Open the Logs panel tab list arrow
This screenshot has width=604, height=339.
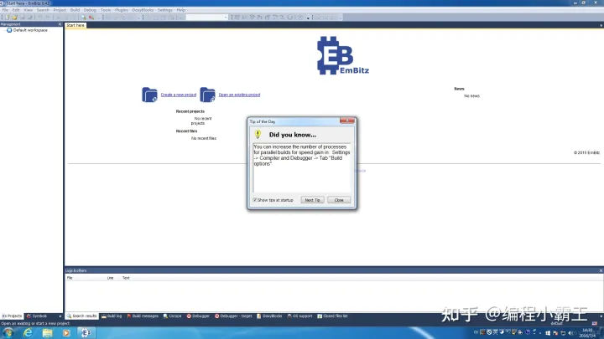(601, 316)
